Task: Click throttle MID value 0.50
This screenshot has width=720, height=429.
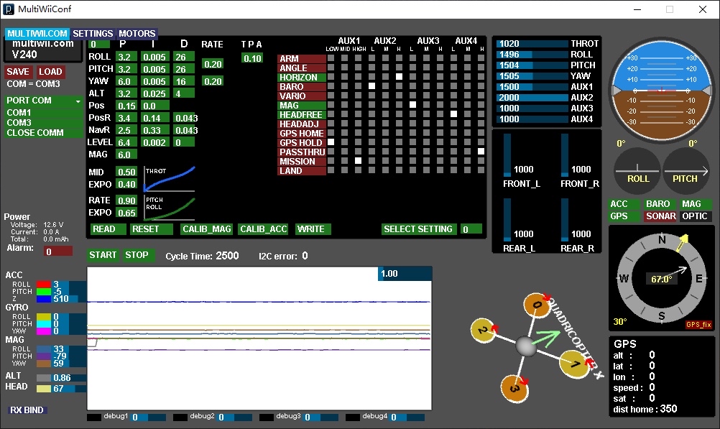Action: 126,172
